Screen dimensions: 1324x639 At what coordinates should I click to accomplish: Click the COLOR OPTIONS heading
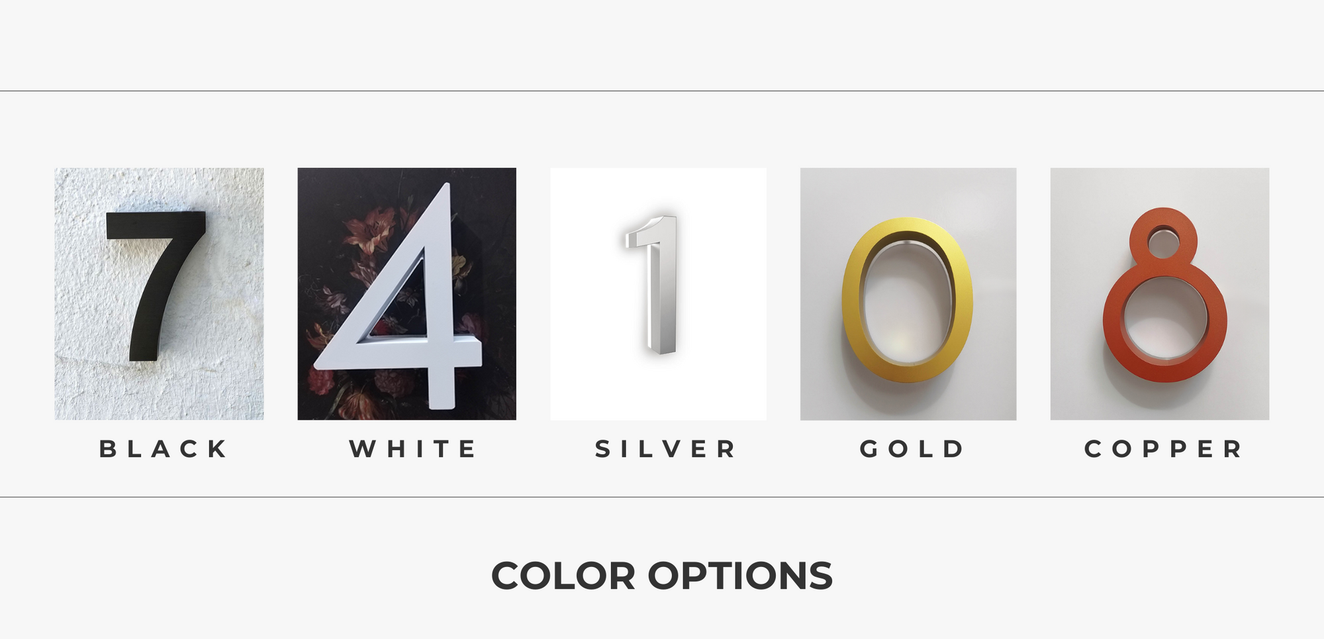661,575
